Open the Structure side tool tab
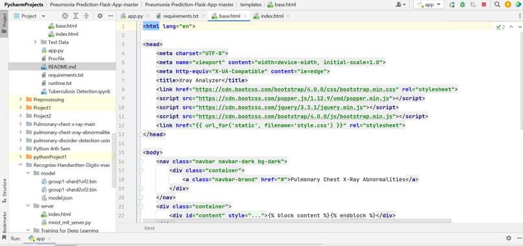 click(x=5, y=191)
